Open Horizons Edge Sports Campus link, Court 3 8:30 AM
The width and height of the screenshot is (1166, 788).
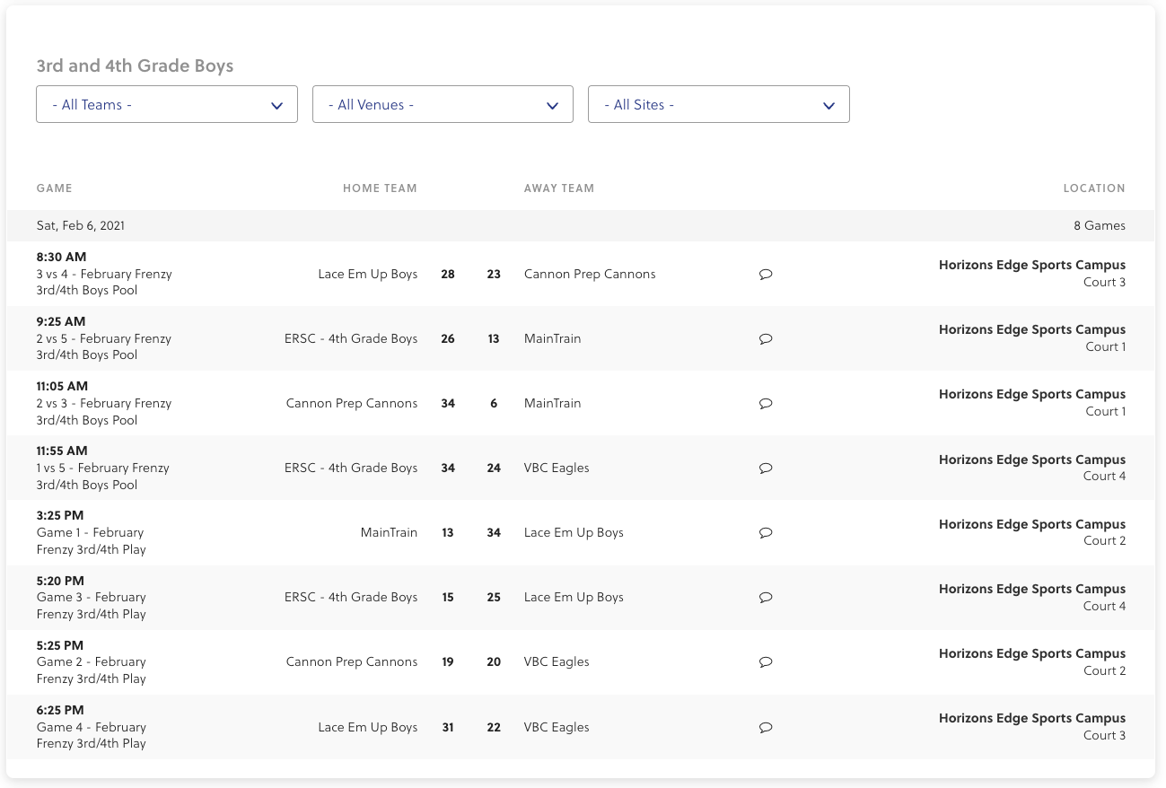1032,265
